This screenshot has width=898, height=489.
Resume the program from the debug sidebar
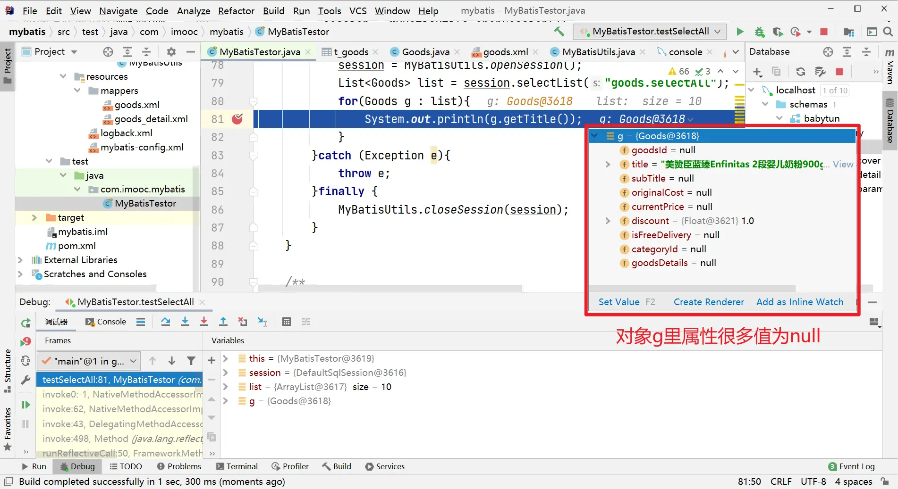click(x=25, y=405)
